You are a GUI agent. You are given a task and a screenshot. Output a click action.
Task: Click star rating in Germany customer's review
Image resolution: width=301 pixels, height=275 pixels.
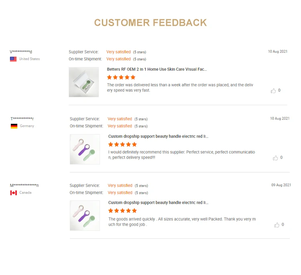pyautogui.click(x=122, y=144)
